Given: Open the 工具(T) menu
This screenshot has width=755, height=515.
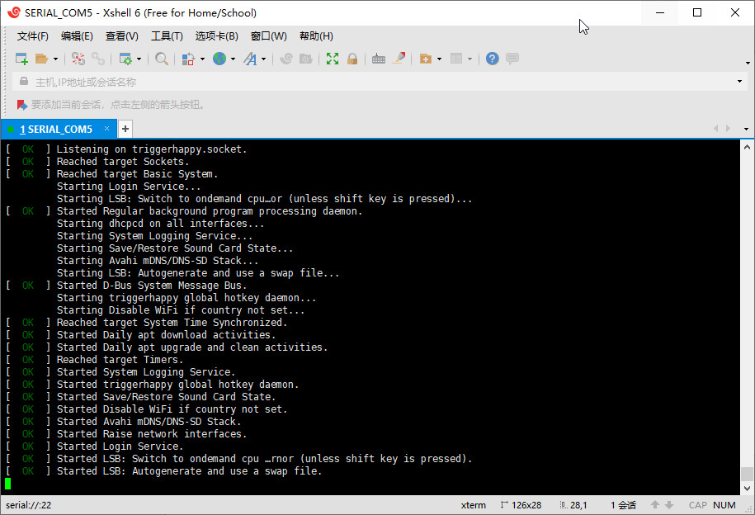Looking at the screenshot, I should coord(167,36).
